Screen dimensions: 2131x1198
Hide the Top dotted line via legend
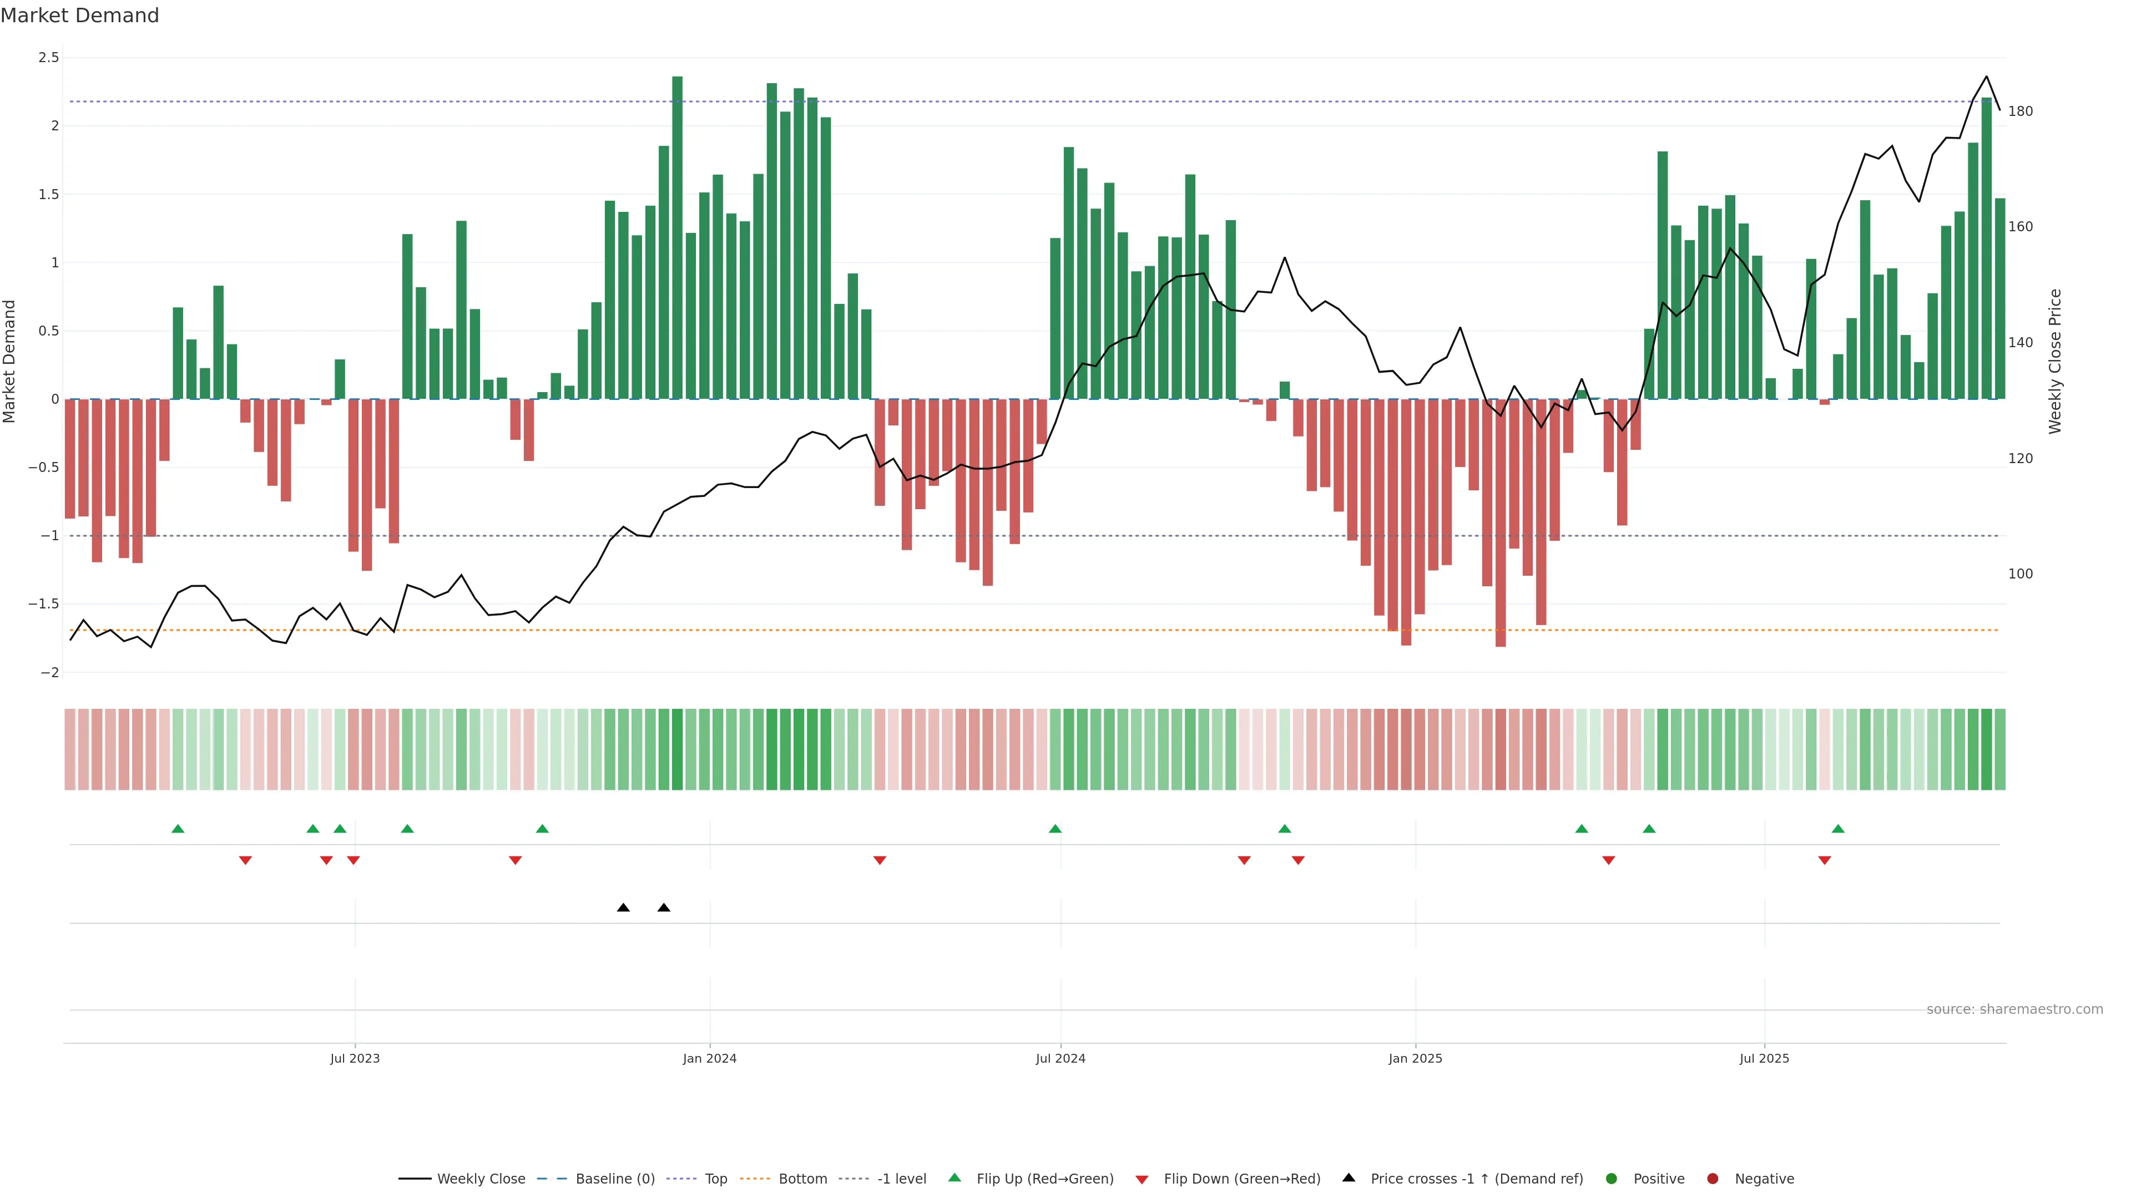coord(715,1179)
